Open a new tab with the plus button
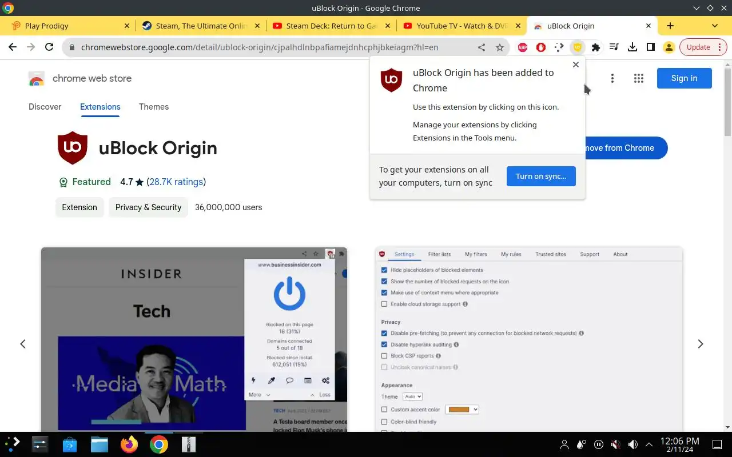The height and width of the screenshot is (457, 732). coord(670,26)
